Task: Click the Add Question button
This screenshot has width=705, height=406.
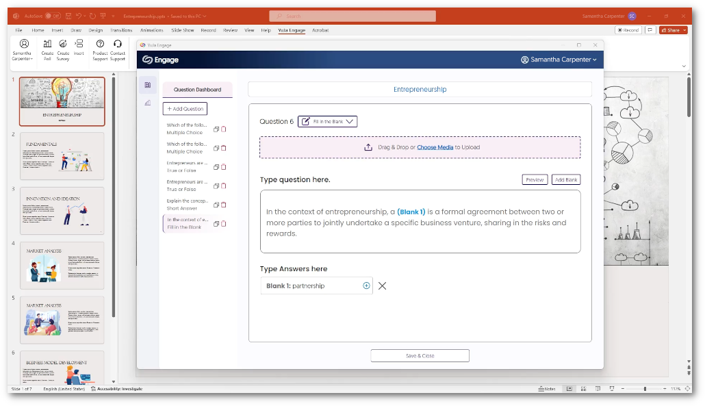Action: tap(185, 109)
